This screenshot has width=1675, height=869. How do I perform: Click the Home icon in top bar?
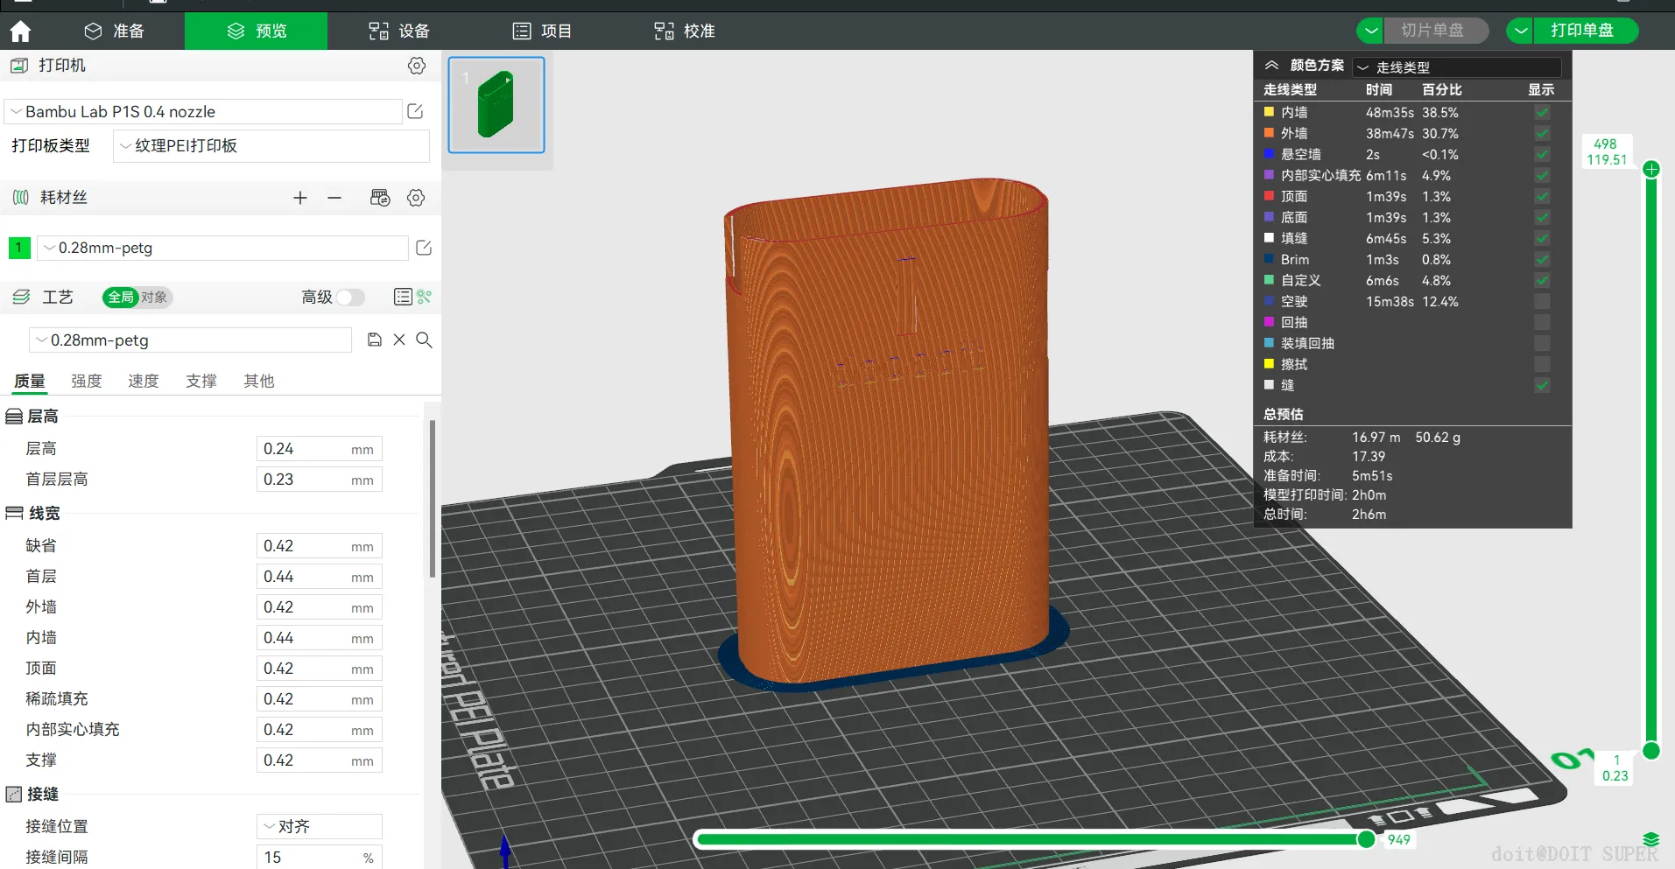tap(20, 32)
